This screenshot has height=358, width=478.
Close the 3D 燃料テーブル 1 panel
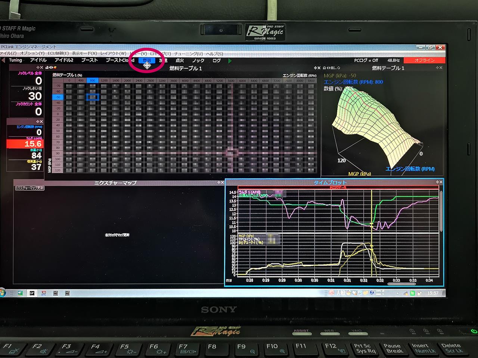point(441,67)
